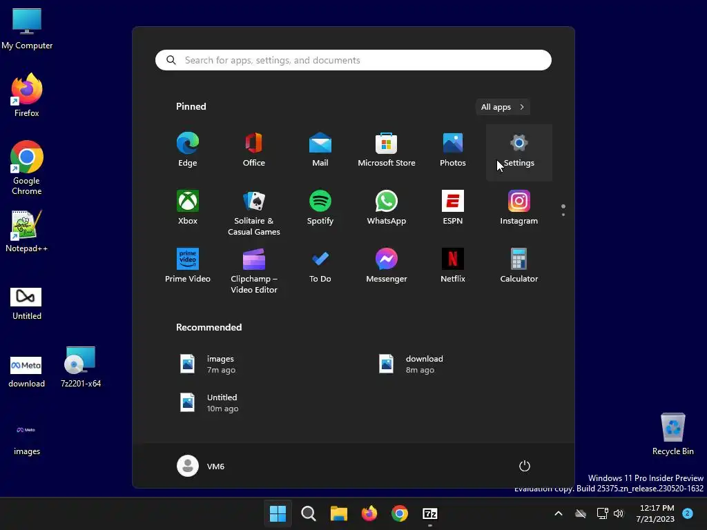Select the download Meta desktop file
The image size is (707, 530).
click(27, 371)
